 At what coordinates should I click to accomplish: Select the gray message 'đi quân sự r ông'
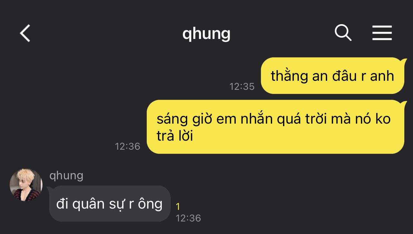click(110, 204)
